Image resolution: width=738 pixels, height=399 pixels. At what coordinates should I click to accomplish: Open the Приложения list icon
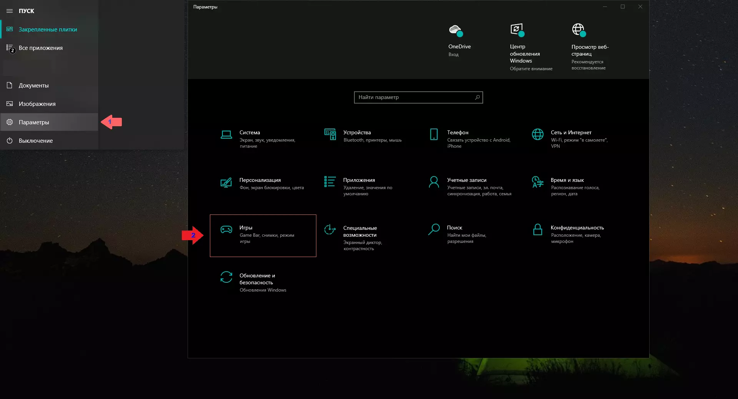[330, 182]
